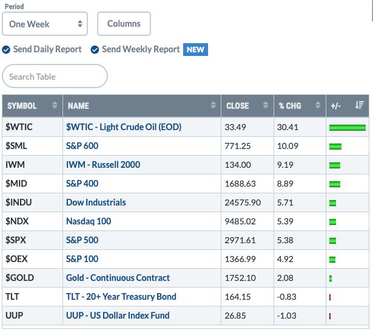Viewport: 373px width, 332px height.
Task: Click close value 164.15
Action: point(238,297)
